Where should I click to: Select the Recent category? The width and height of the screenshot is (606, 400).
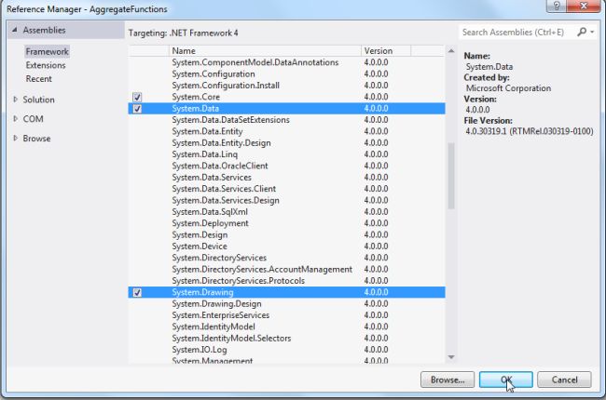38,79
